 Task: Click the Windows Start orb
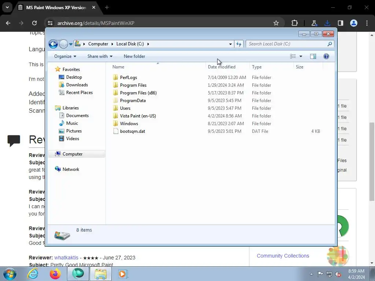pos(10,274)
